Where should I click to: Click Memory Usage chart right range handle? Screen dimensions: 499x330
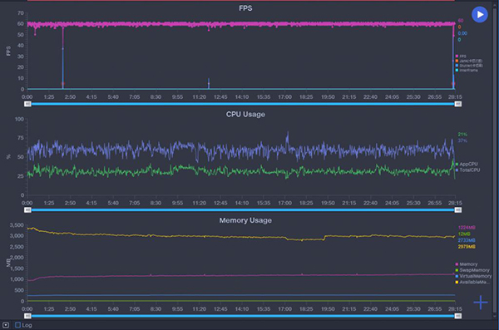tap(457, 316)
